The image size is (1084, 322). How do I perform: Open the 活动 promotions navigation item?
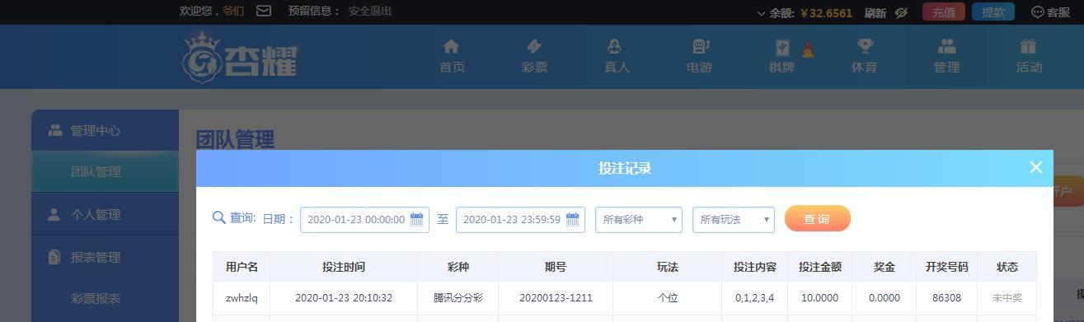point(1029,56)
